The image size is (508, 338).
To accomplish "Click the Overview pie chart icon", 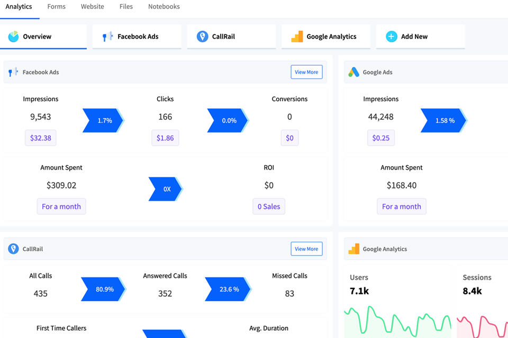I will (x=14, y=36).
